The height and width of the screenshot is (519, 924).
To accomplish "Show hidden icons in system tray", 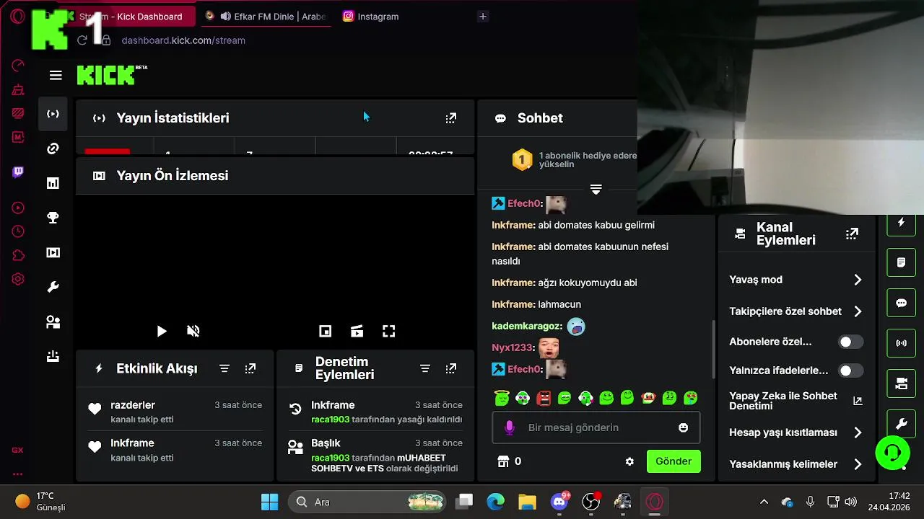I will pyautogui.click(x=764, y=502).
